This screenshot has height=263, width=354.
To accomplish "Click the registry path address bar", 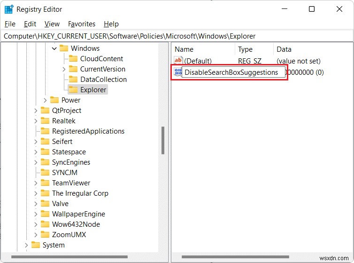I will [177, 36].
